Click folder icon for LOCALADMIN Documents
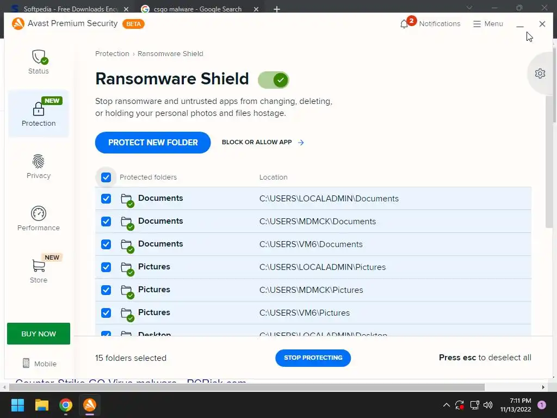 [127, 200]
